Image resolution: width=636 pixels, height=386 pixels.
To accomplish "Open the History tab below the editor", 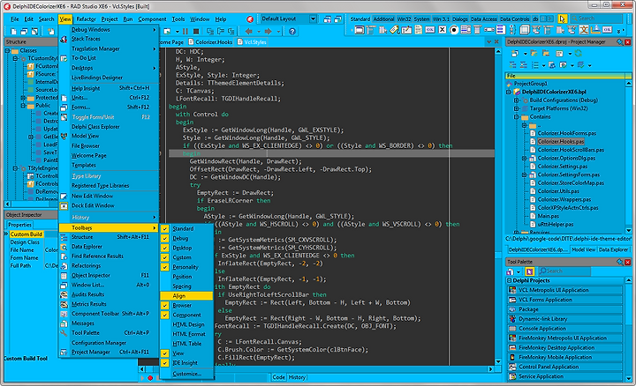I will [x=297, y=377].
